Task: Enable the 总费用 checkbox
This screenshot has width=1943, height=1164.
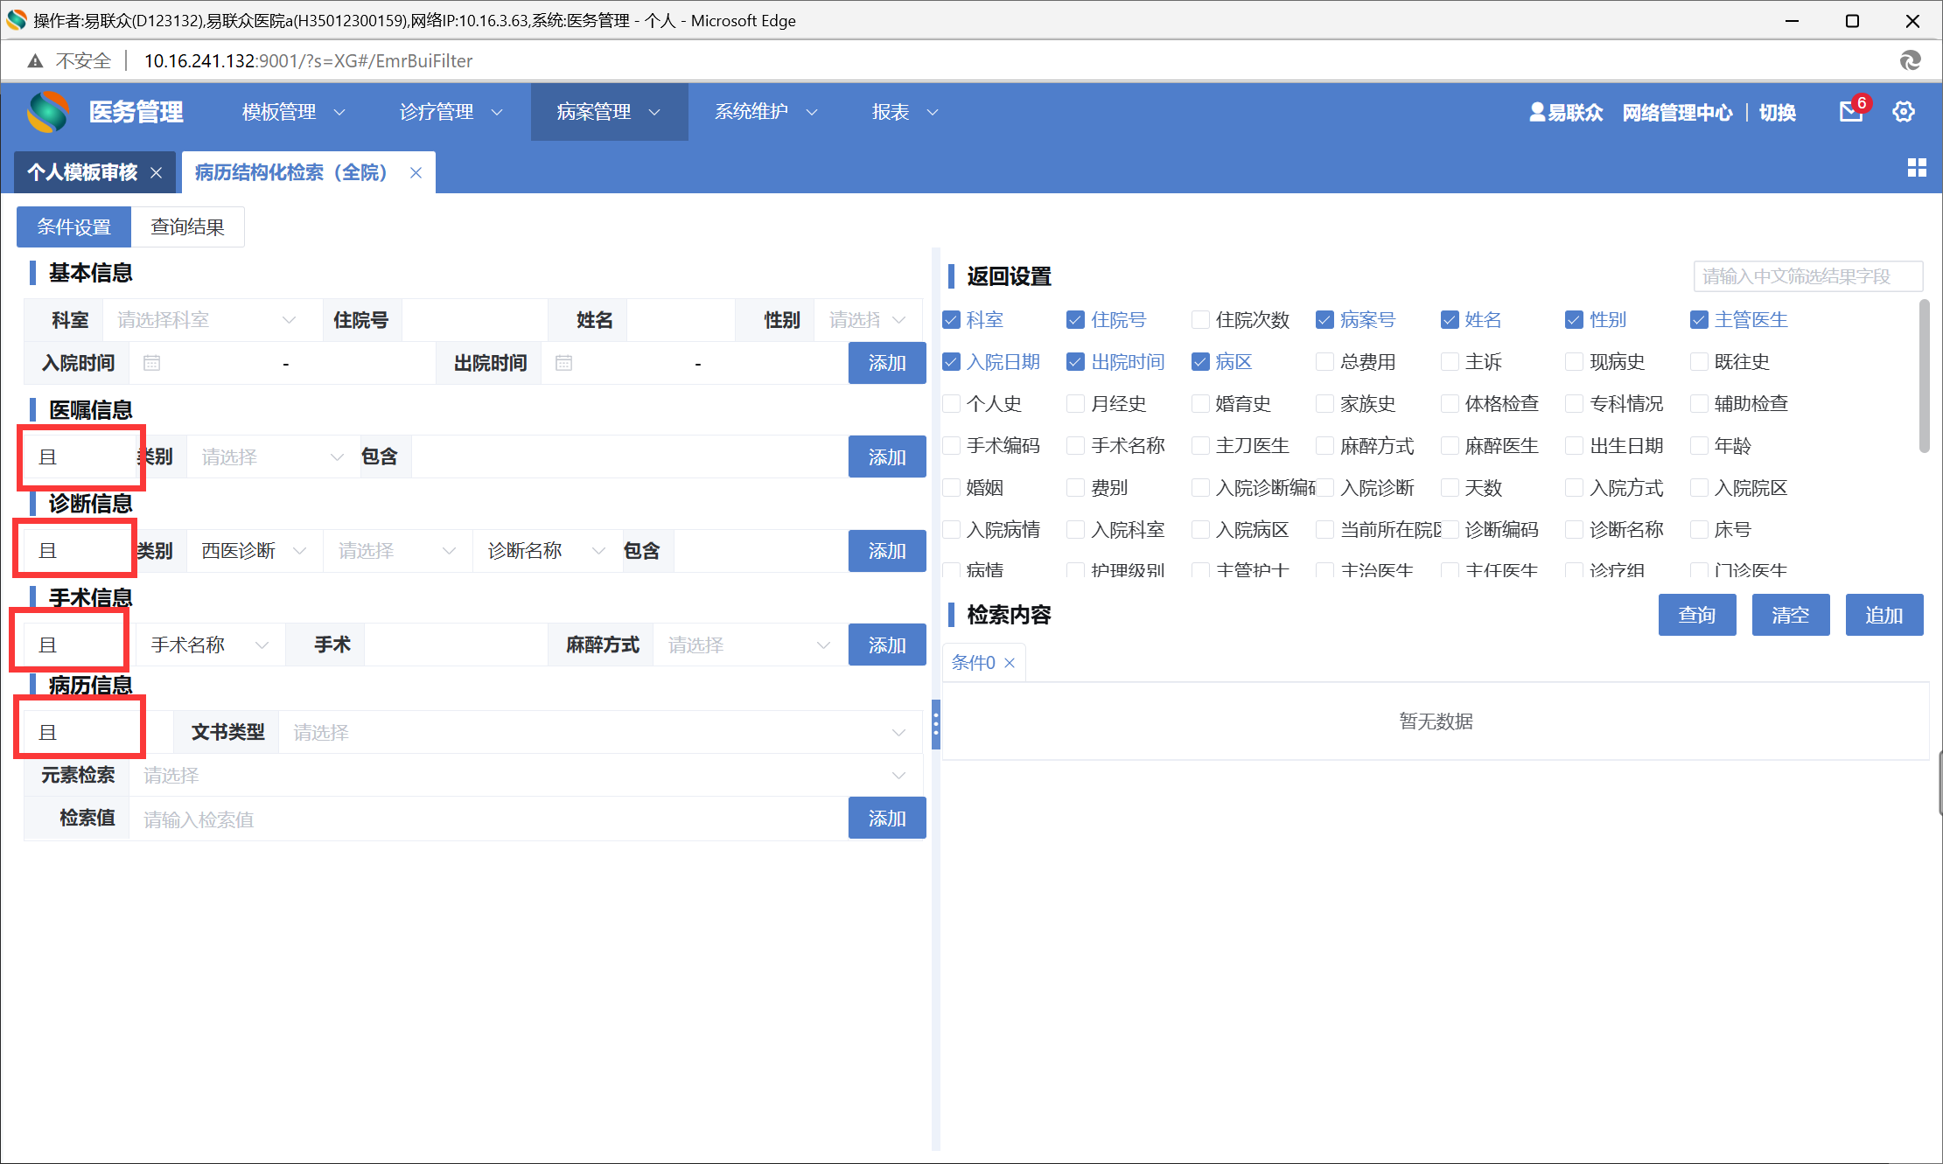Action: pyautogui.click(x=1324, y=362)
